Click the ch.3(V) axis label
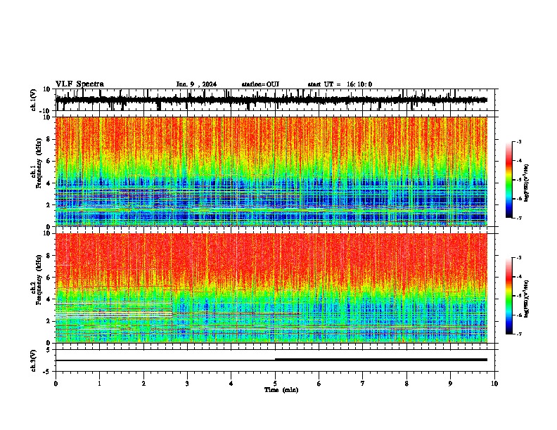Viewport: 557px width, 430px height. pyautogui.click(x=34, y=360)
